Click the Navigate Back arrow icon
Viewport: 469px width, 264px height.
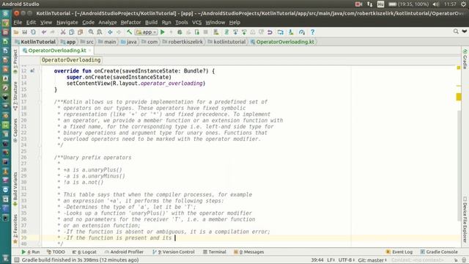[110, 32]
